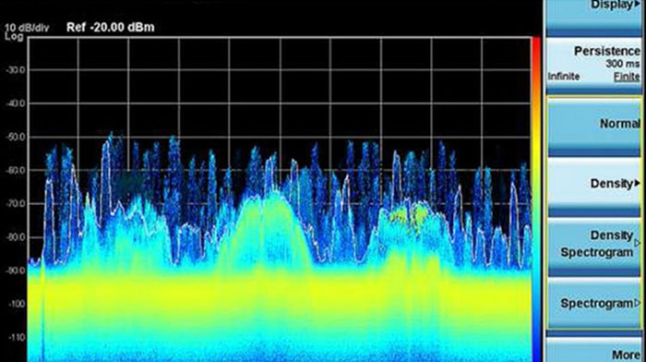Click the -70.0 amplitude axis label
The width and height of the screenshot is (646, 362).
[16, 204]
